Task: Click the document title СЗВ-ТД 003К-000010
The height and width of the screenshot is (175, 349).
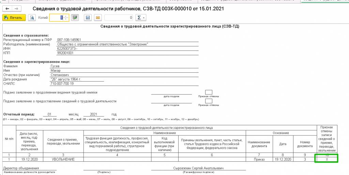Action: click(128, 9)
